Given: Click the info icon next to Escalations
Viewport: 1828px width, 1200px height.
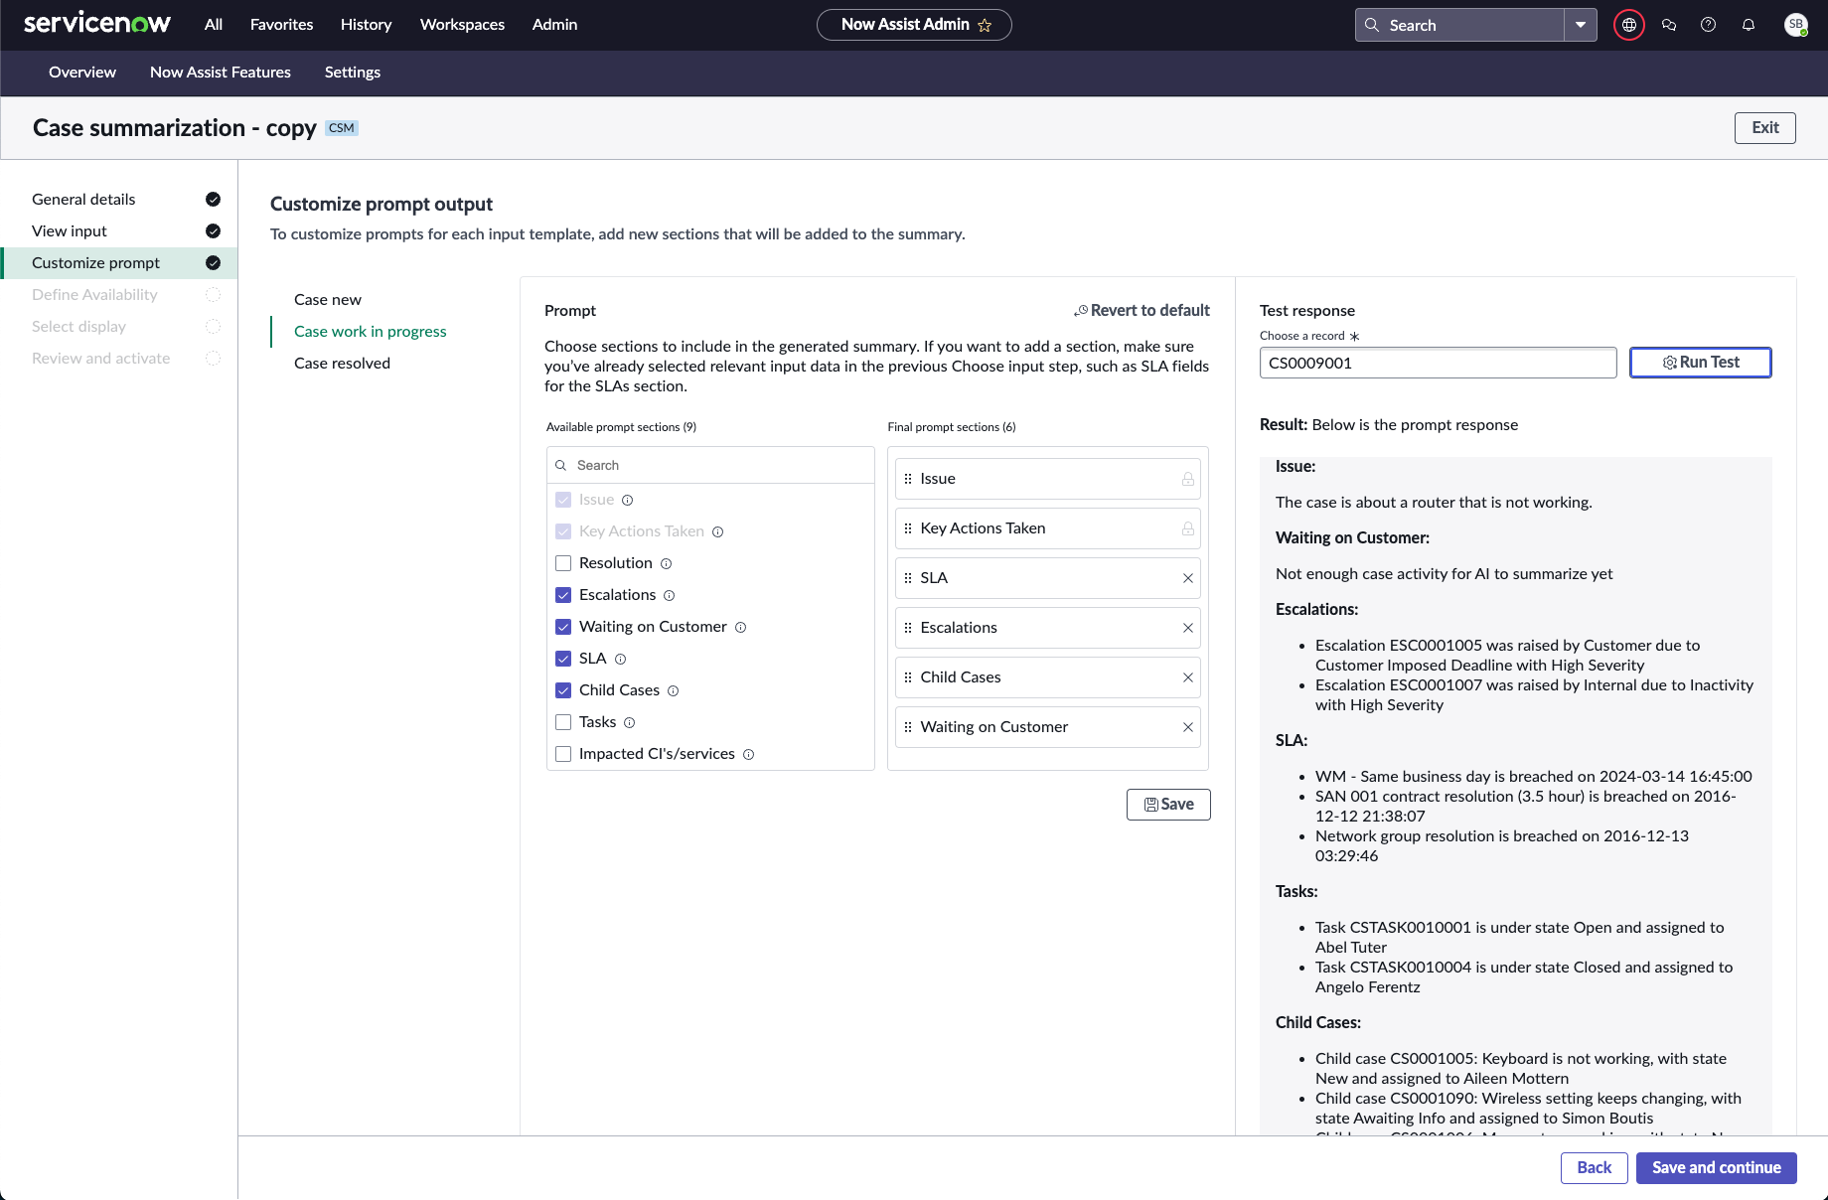Looking at the screenshot, I should 670,595.
